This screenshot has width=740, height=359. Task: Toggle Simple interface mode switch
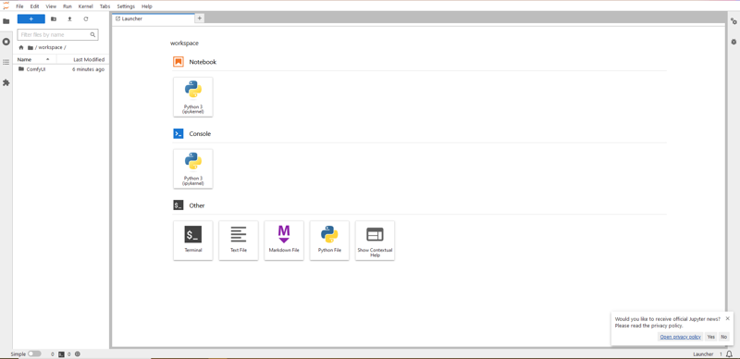34,353
